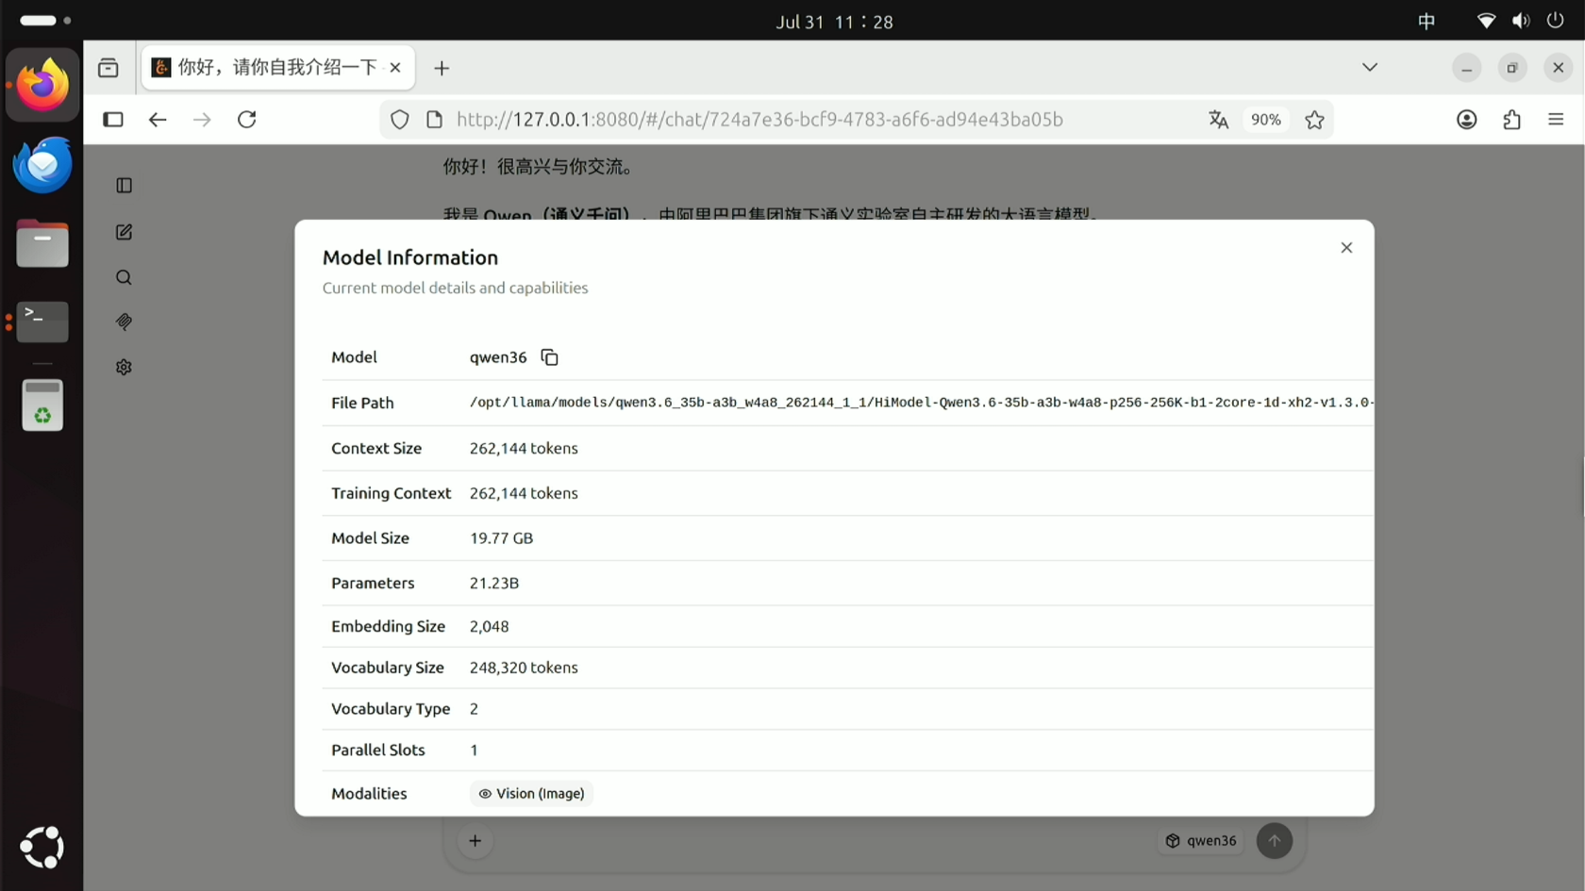
Task: Open the Terminal from the dock
Action: click(42, 322)
